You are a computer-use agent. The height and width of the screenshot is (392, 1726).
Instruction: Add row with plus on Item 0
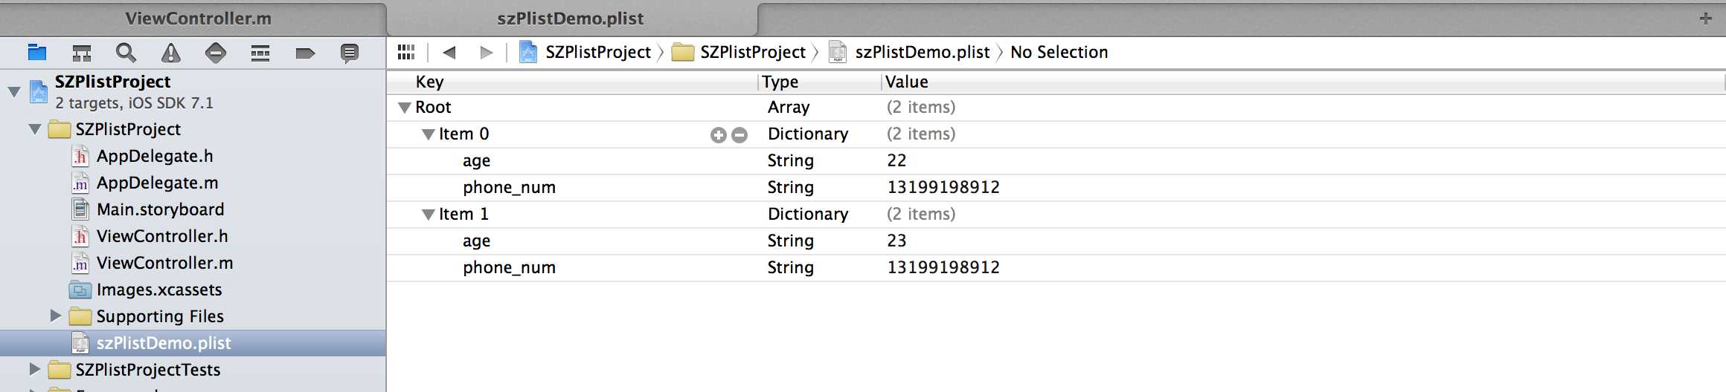718,134
